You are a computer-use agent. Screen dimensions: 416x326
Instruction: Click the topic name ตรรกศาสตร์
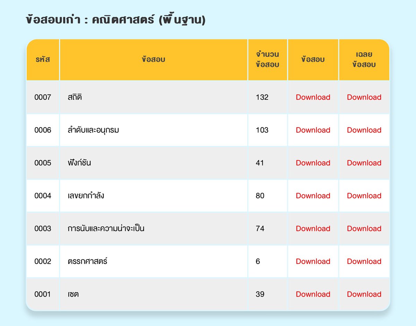point(88,261)
